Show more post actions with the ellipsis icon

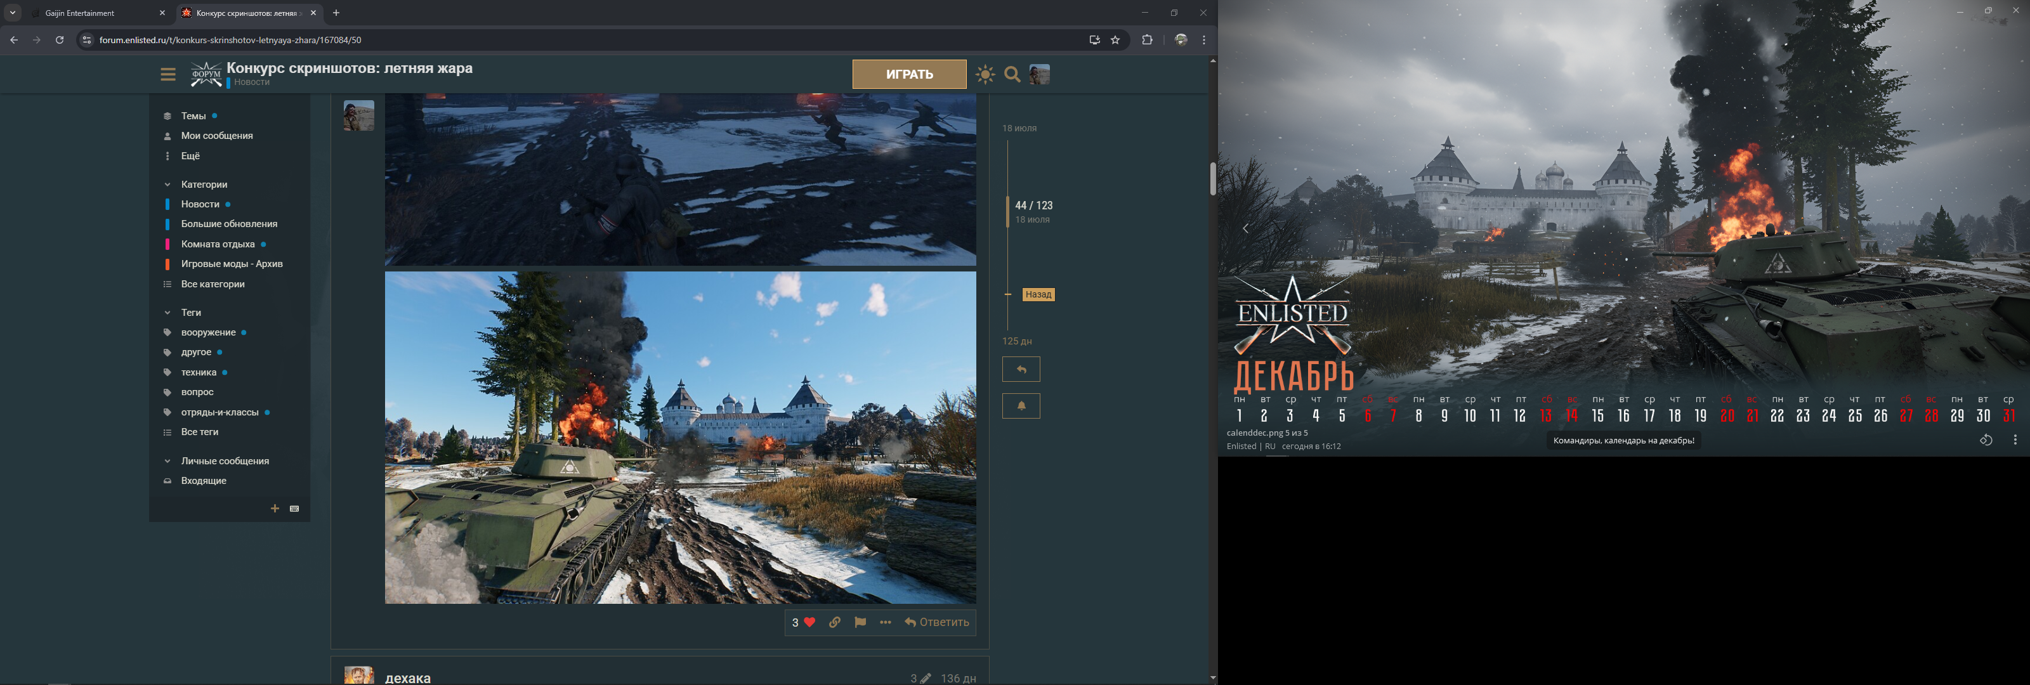[x=885, y=622]
